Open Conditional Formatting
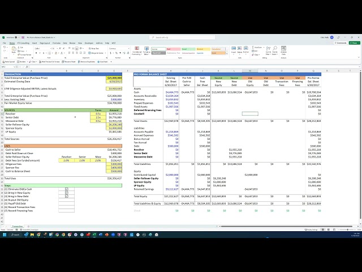 [137, 50]
